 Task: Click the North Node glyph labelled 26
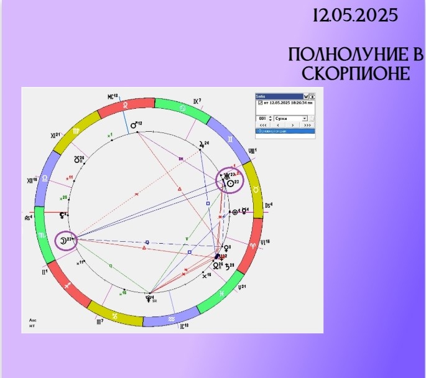pyautogui.click(x=216, y=265)
